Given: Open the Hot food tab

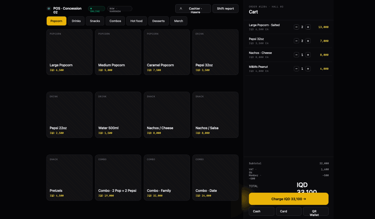Looking at the screenshot, I should tap(136, 21).
